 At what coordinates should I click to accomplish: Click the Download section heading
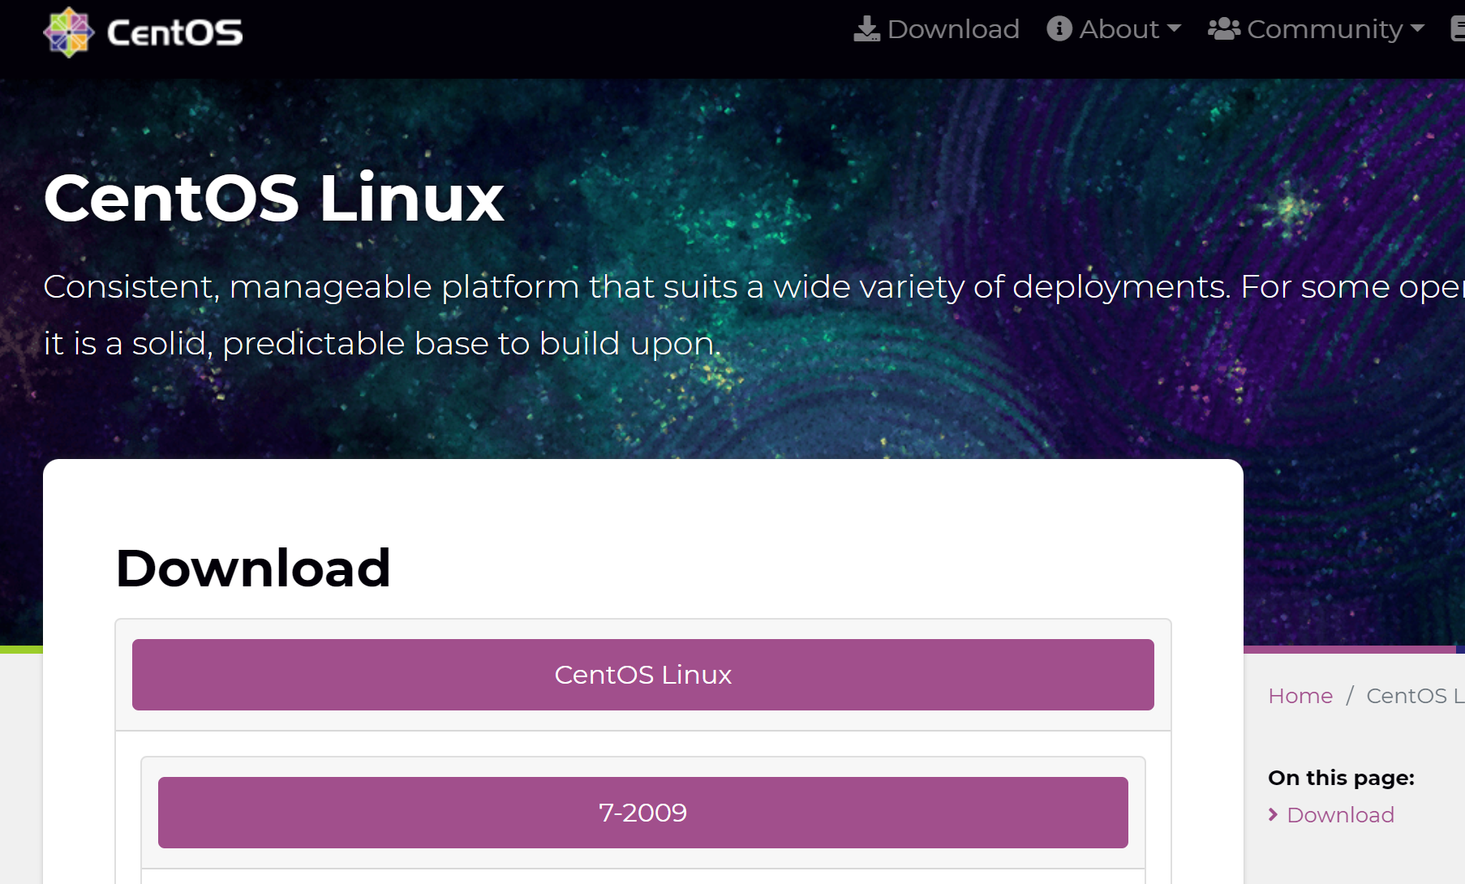[x=253, y=568]
